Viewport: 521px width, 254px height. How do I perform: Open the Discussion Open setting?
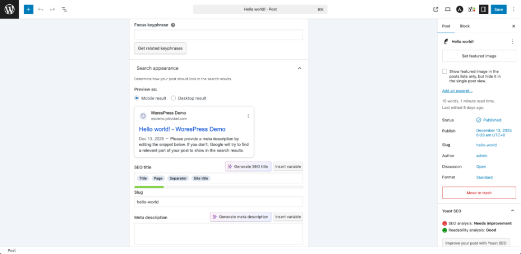[481, 166]
